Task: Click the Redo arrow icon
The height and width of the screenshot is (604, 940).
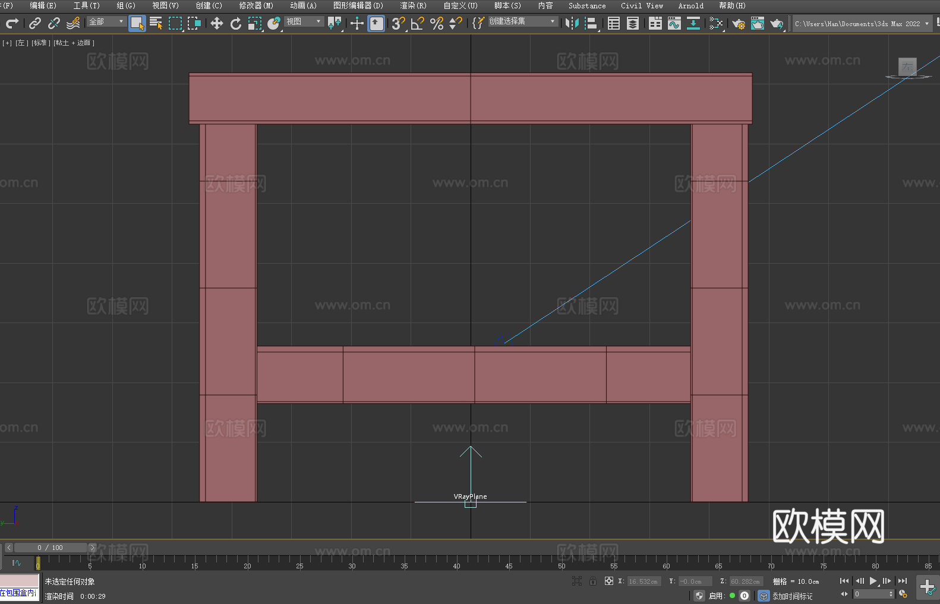Action: tap(12, 23)
